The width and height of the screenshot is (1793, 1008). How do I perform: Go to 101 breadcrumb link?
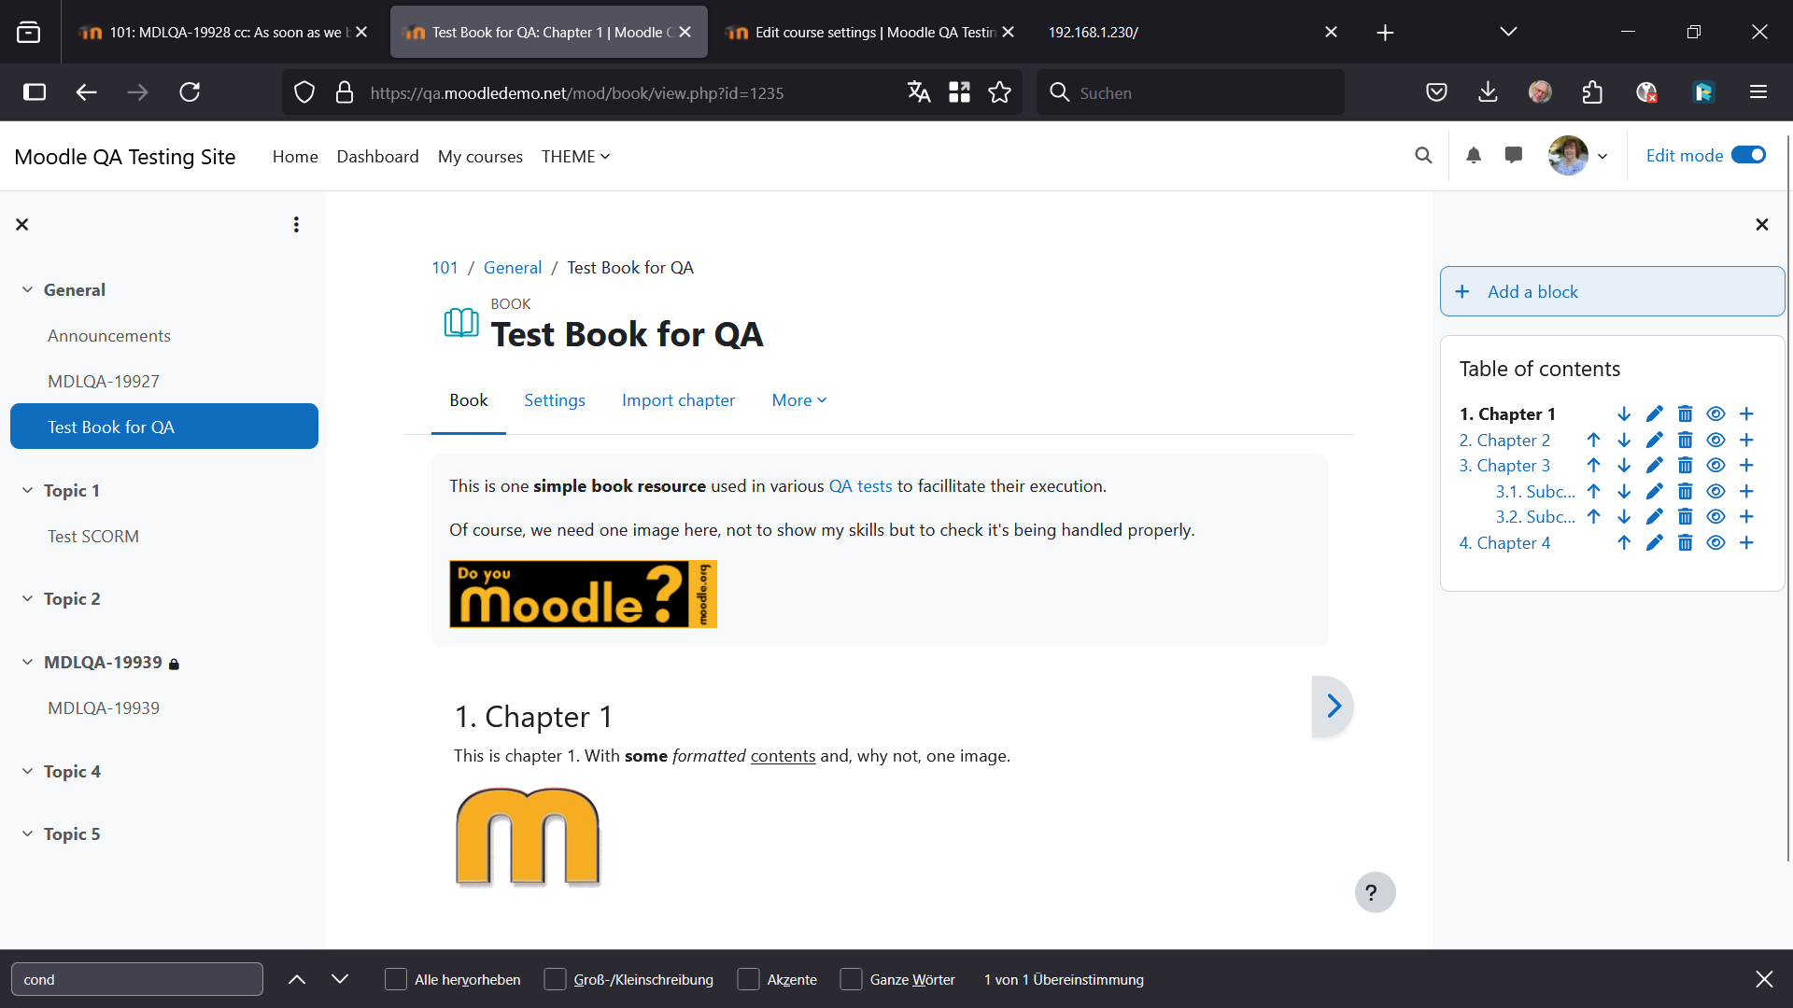(x=445, y=267)
